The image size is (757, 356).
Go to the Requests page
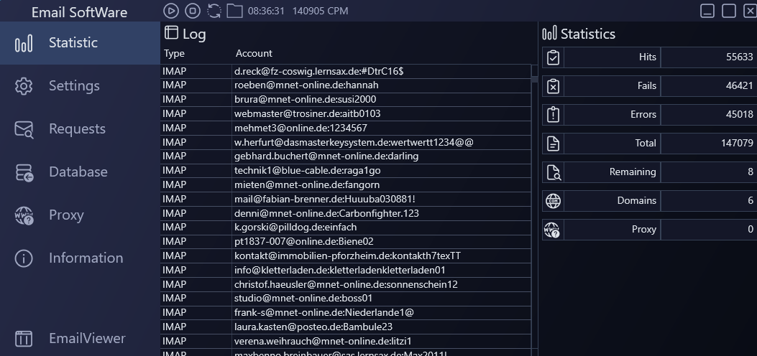pyautogui.click(x=77, y=129)
